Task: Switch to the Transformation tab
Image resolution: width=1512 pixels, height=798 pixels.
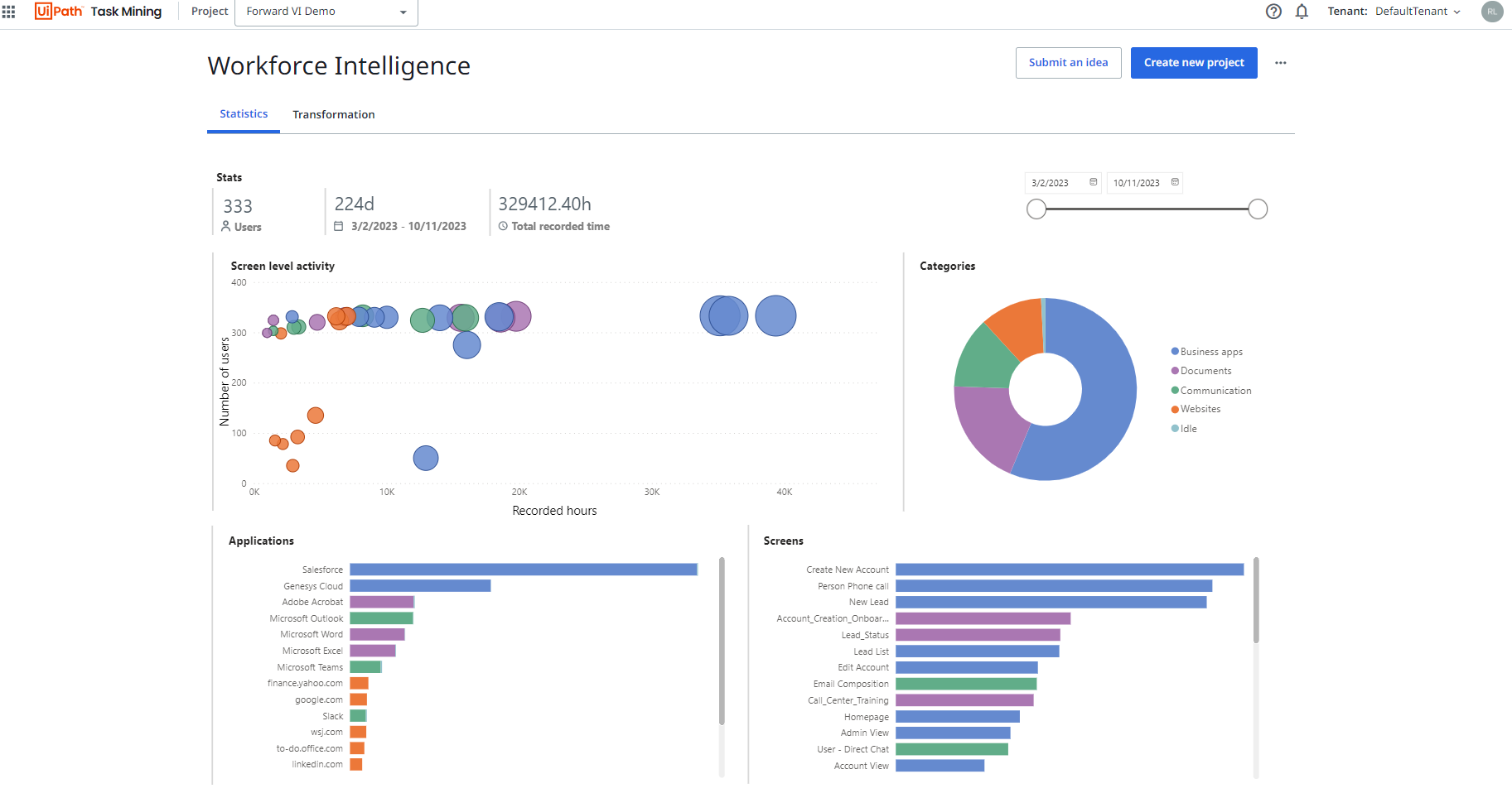Action: coord(334,114)
